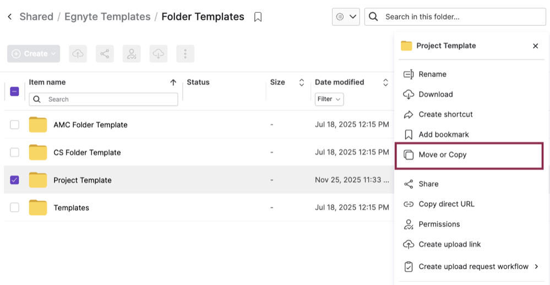Click the share icon in toolbar
Image resolution: width=550 pixels, height=285 pixels.
pyautogui.click(x=105, y=53)
